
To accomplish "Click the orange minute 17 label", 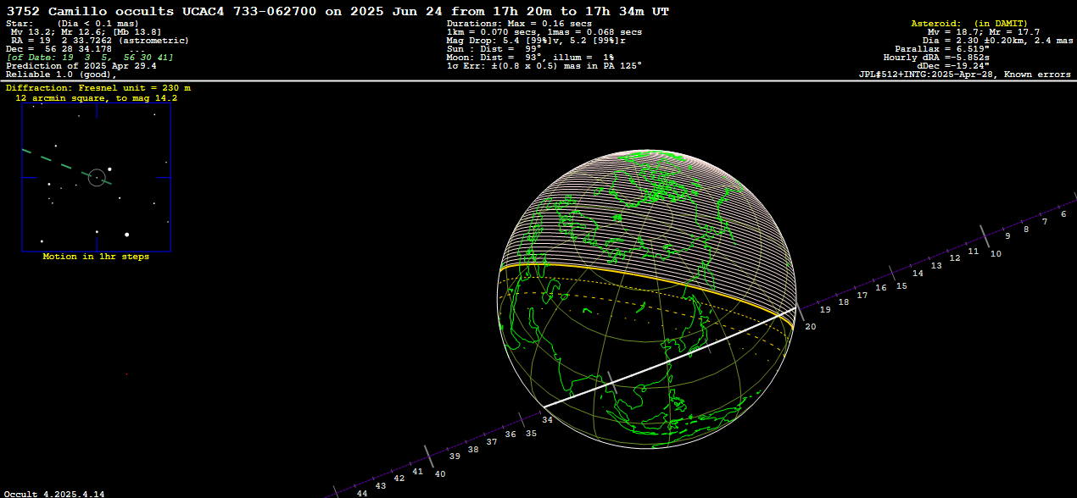I will click(862, 296).
